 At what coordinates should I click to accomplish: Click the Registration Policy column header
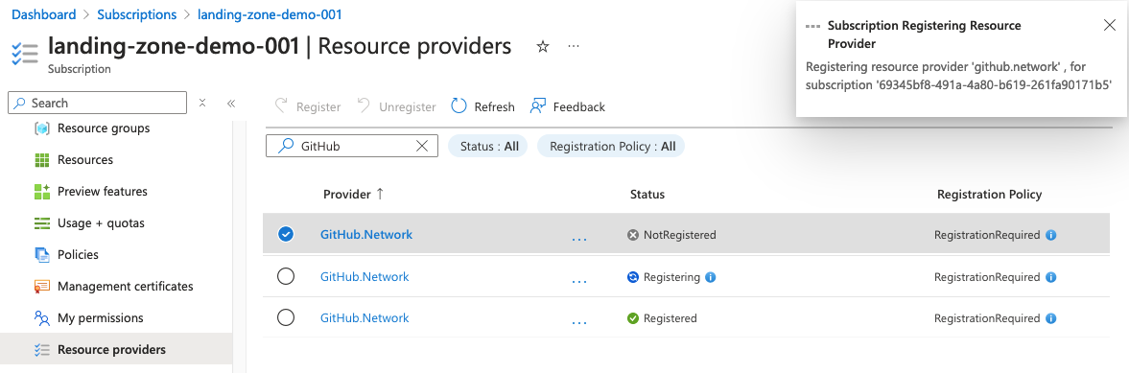[989, 195]
